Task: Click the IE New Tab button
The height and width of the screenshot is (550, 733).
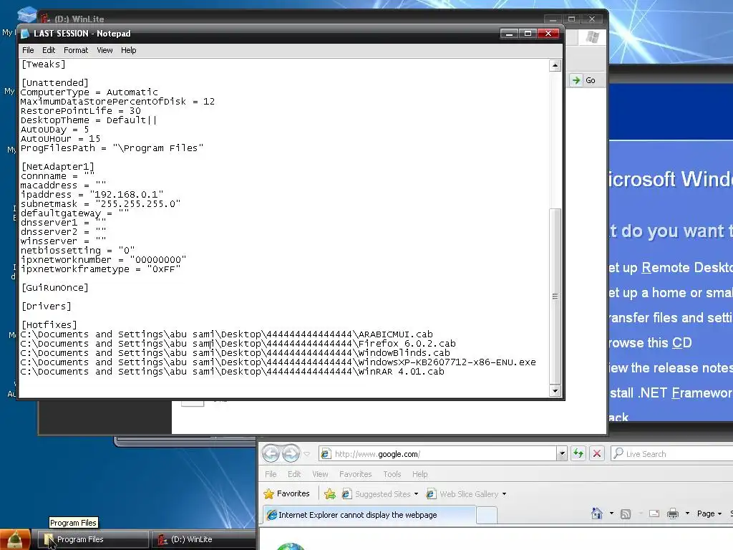Action: (486, 516)
